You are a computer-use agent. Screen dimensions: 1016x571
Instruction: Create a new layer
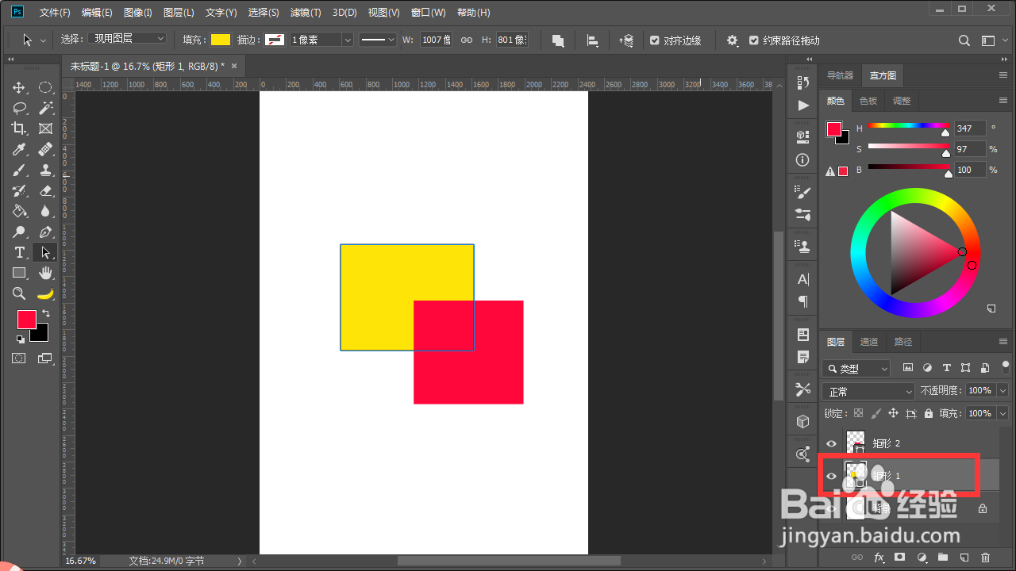coord(964,558)
